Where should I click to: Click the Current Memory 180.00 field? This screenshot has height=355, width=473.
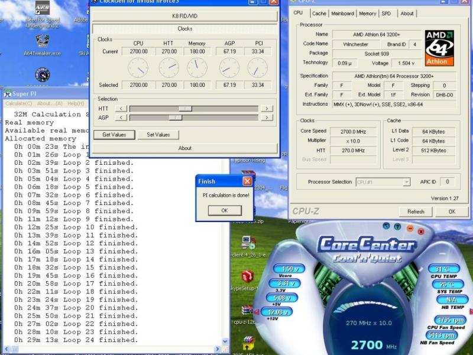pos(197,51)
